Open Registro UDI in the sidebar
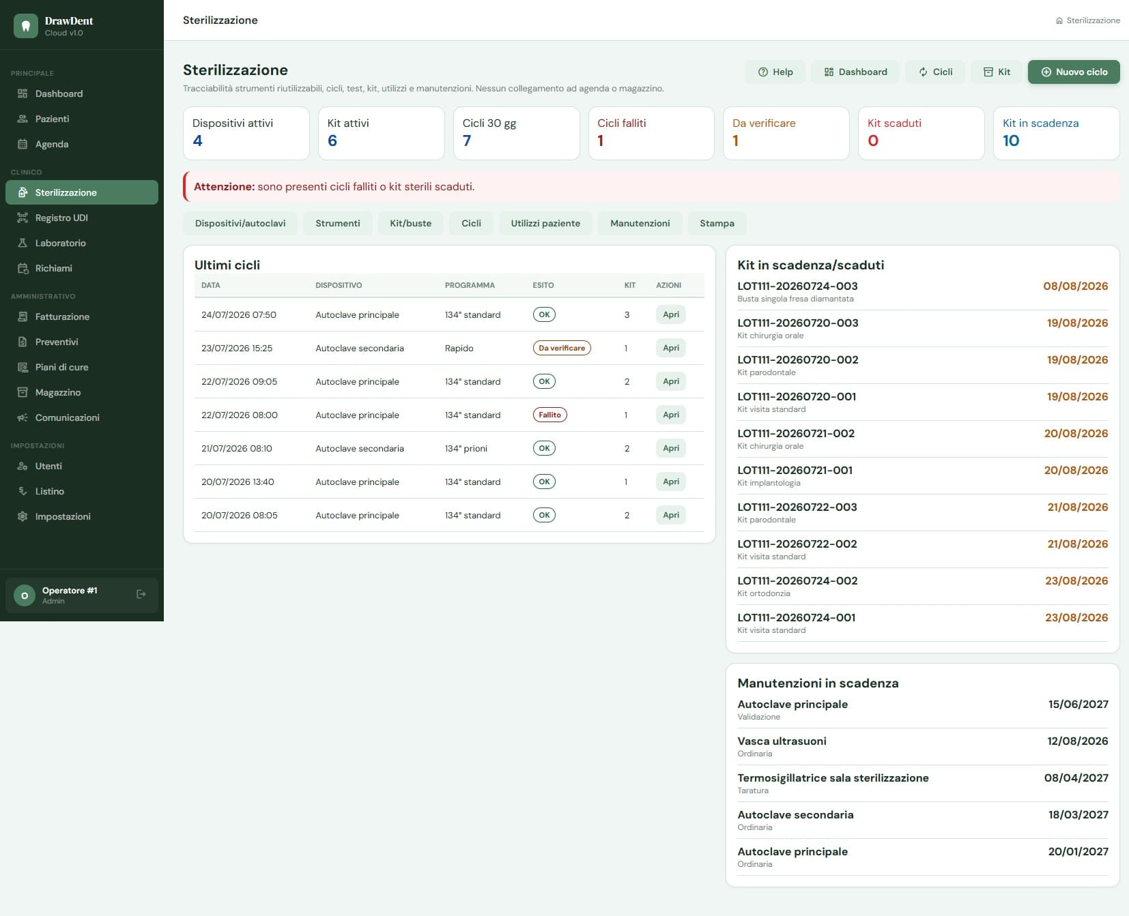 [82, 218]
